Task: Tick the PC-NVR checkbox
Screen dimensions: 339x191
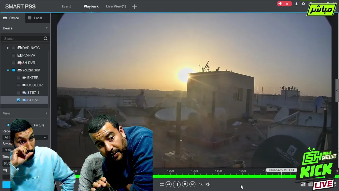Action: pos(14,55)
